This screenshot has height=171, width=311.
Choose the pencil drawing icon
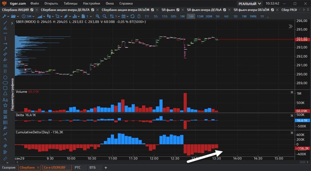(66, 16)
